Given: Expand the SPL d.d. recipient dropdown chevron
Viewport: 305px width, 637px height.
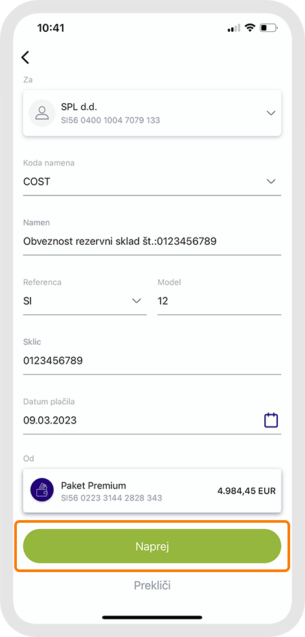Looking at the screenshot, I should [271, 113].
